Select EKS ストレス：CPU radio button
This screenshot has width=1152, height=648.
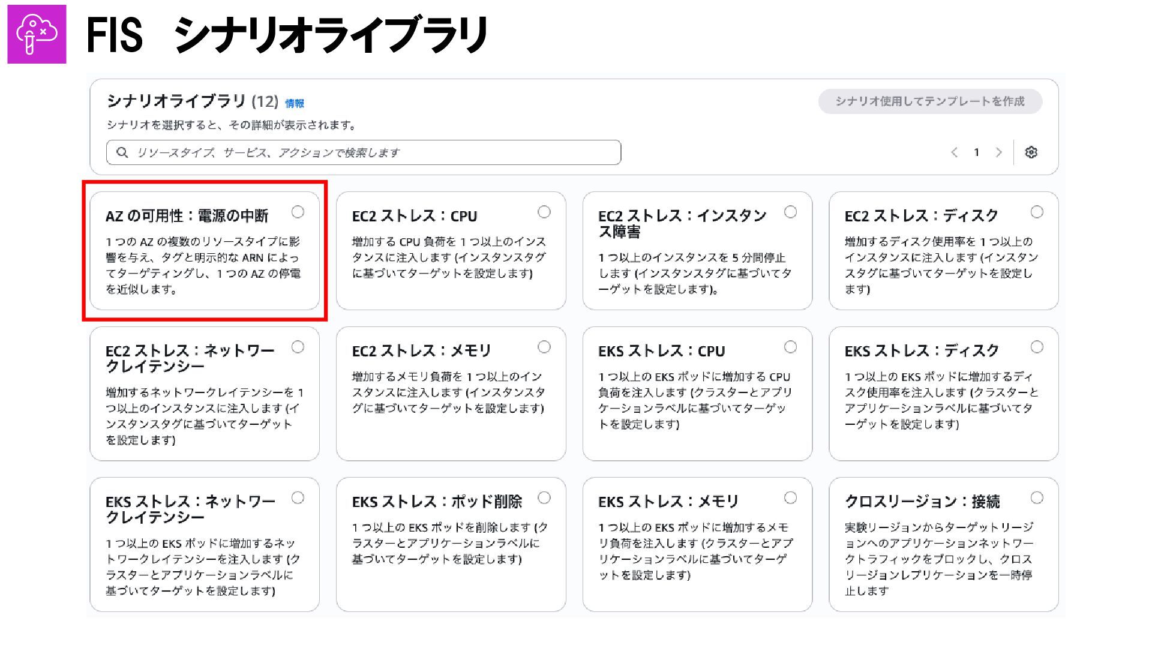[791, 347]
